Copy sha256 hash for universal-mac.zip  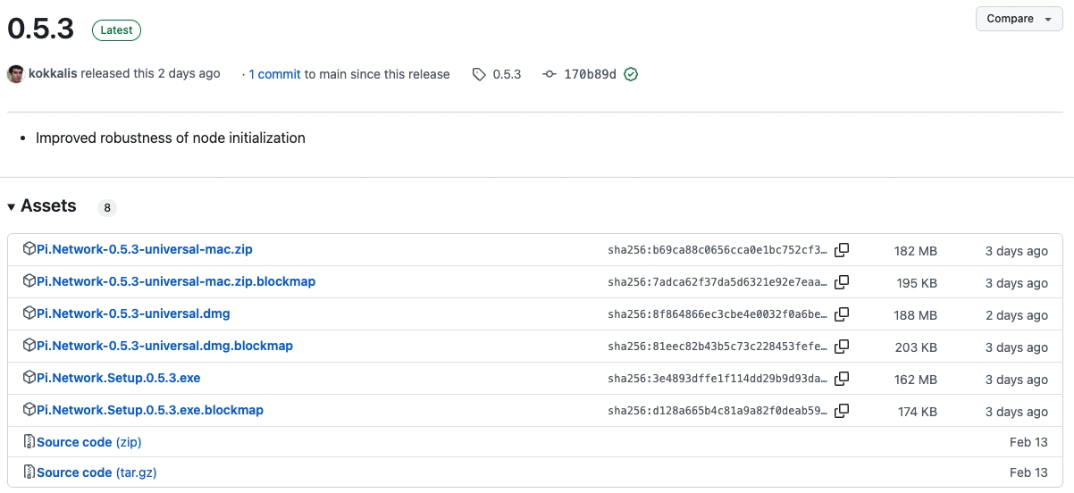841,250
